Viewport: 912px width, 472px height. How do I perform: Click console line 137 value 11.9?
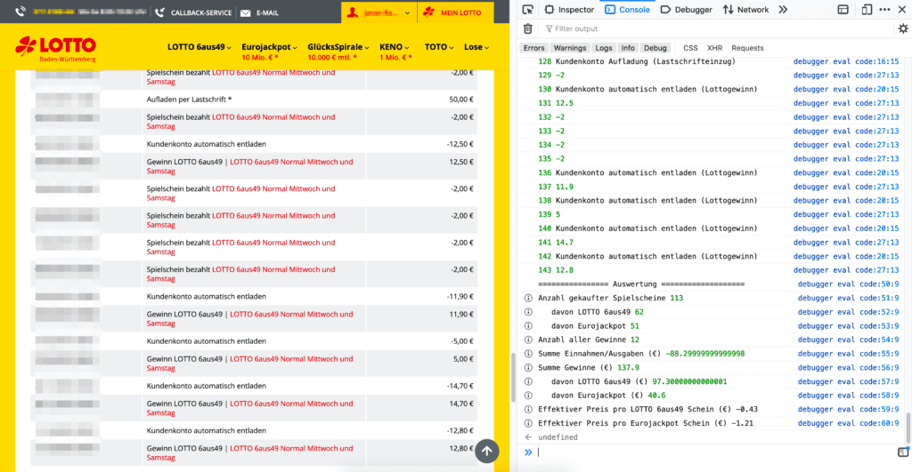point(564,187)
